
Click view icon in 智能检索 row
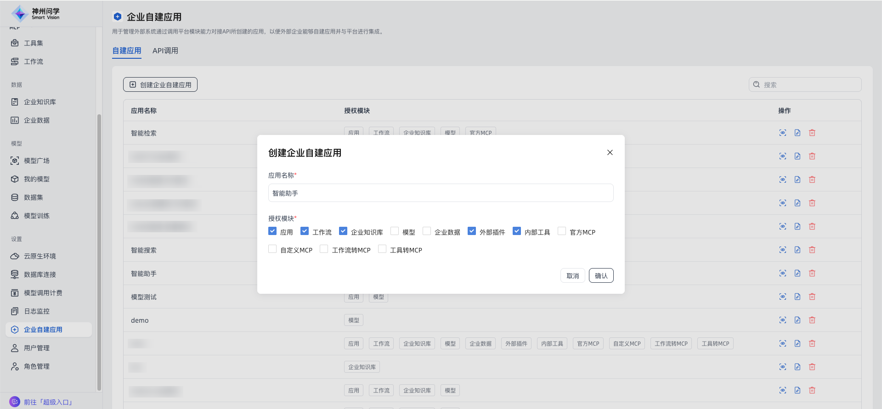coord(783,133)
